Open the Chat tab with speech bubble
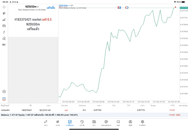188x131 pixels. tap(118, 123)
